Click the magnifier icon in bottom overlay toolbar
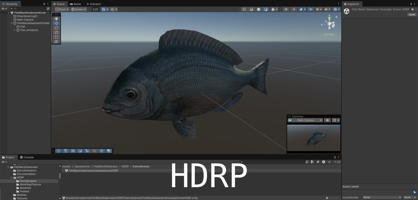 coord(94,151)
